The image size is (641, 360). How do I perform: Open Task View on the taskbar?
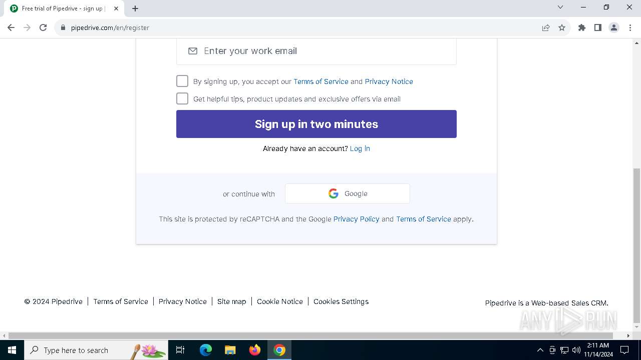[x=180, y=350]
